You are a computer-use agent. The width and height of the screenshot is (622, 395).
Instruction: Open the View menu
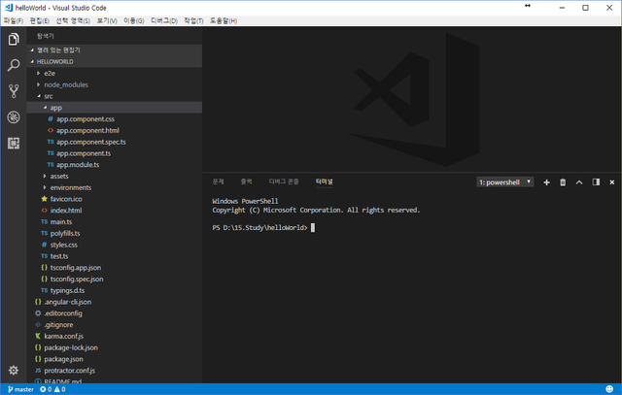107,20
